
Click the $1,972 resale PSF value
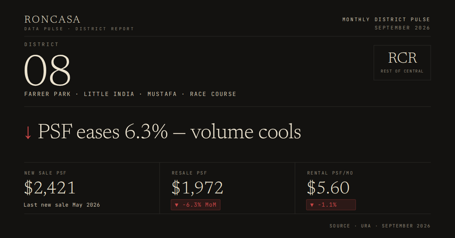(x=198, y=188)
